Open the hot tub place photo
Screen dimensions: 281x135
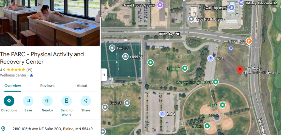tap(50, 23)
